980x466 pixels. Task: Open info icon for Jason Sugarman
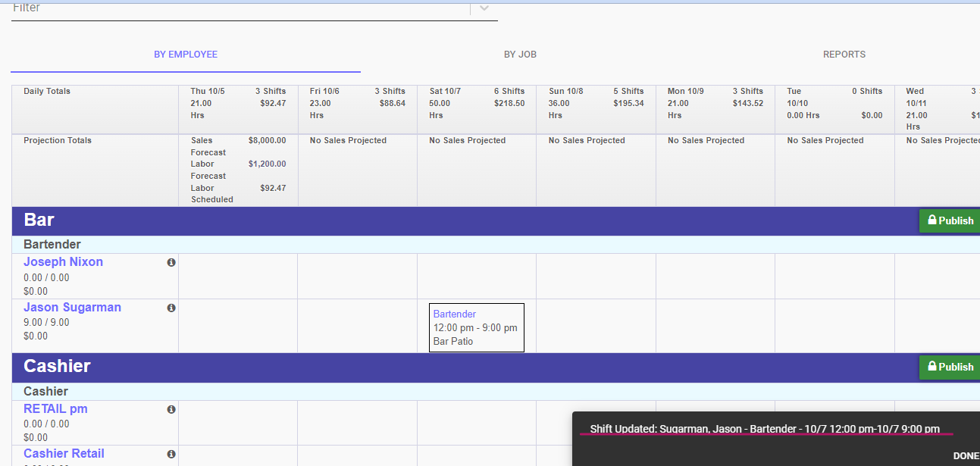tap(171, 308)
